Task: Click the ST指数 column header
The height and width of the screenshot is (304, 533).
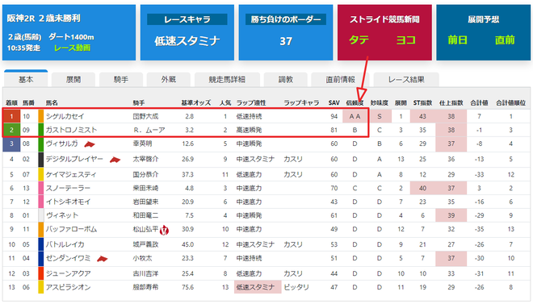Action: coord(422,102)
